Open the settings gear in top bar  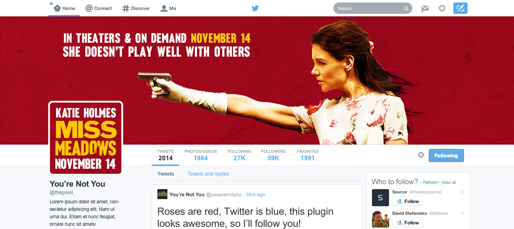tap(442, 8)
